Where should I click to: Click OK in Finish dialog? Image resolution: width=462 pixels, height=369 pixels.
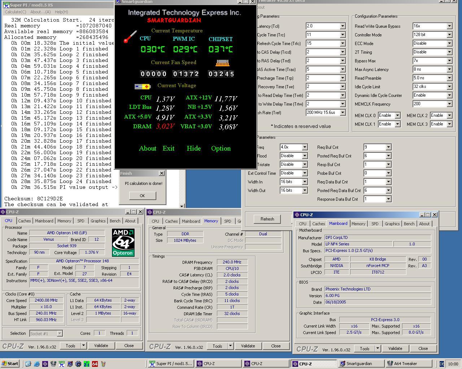(142, 196)
